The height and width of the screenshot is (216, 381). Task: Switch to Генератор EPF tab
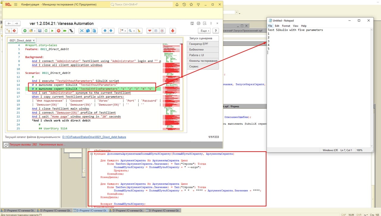[203, 44]
